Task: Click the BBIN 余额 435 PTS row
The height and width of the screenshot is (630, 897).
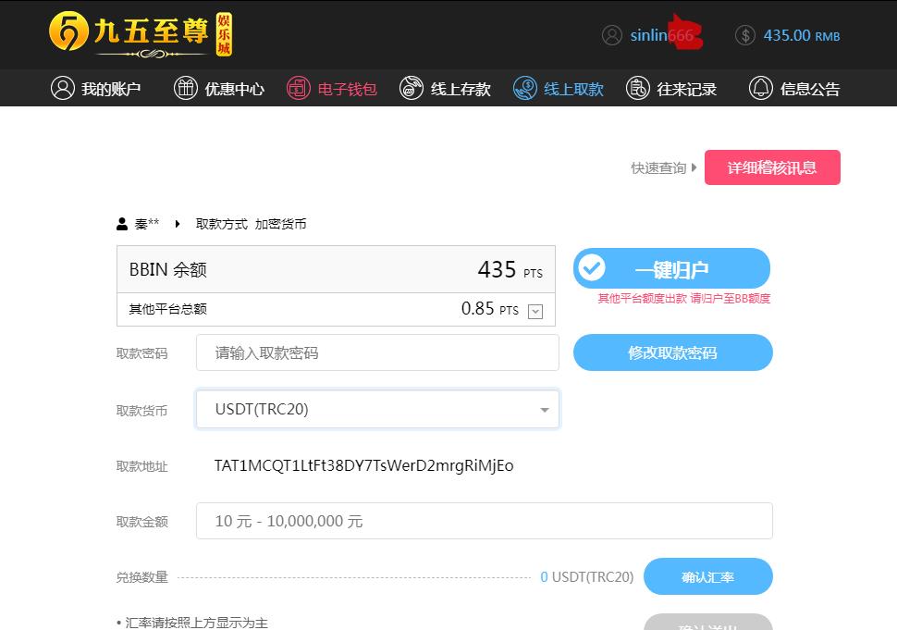Action: (336, 269)
